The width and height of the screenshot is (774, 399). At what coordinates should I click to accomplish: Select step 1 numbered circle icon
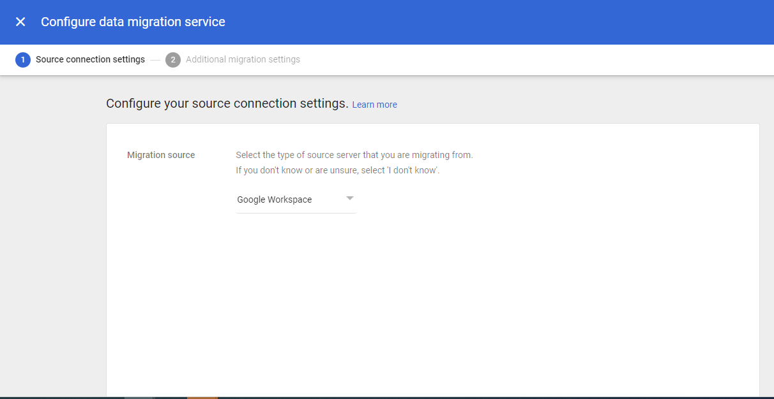click(23, 60)
